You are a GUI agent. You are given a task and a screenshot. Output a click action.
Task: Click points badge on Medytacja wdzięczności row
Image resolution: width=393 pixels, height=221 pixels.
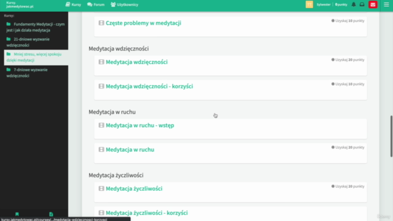click(x=348, y=60)
